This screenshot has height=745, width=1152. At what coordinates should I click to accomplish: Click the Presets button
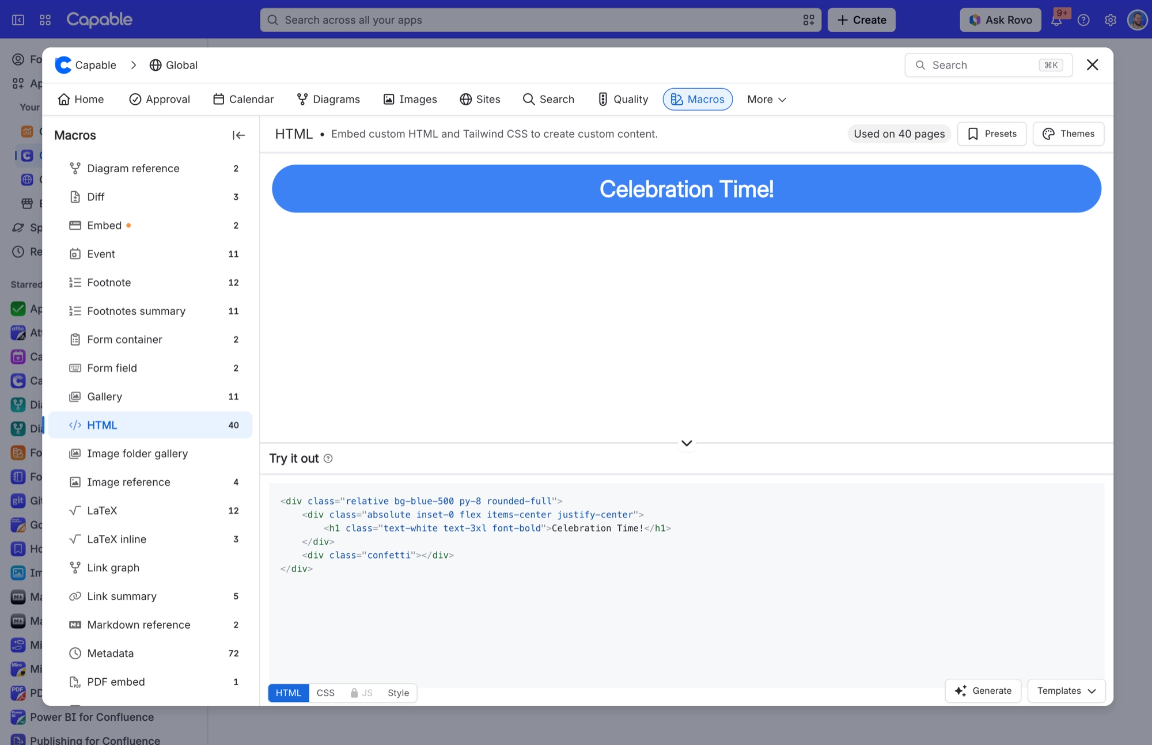click(992, 134)
